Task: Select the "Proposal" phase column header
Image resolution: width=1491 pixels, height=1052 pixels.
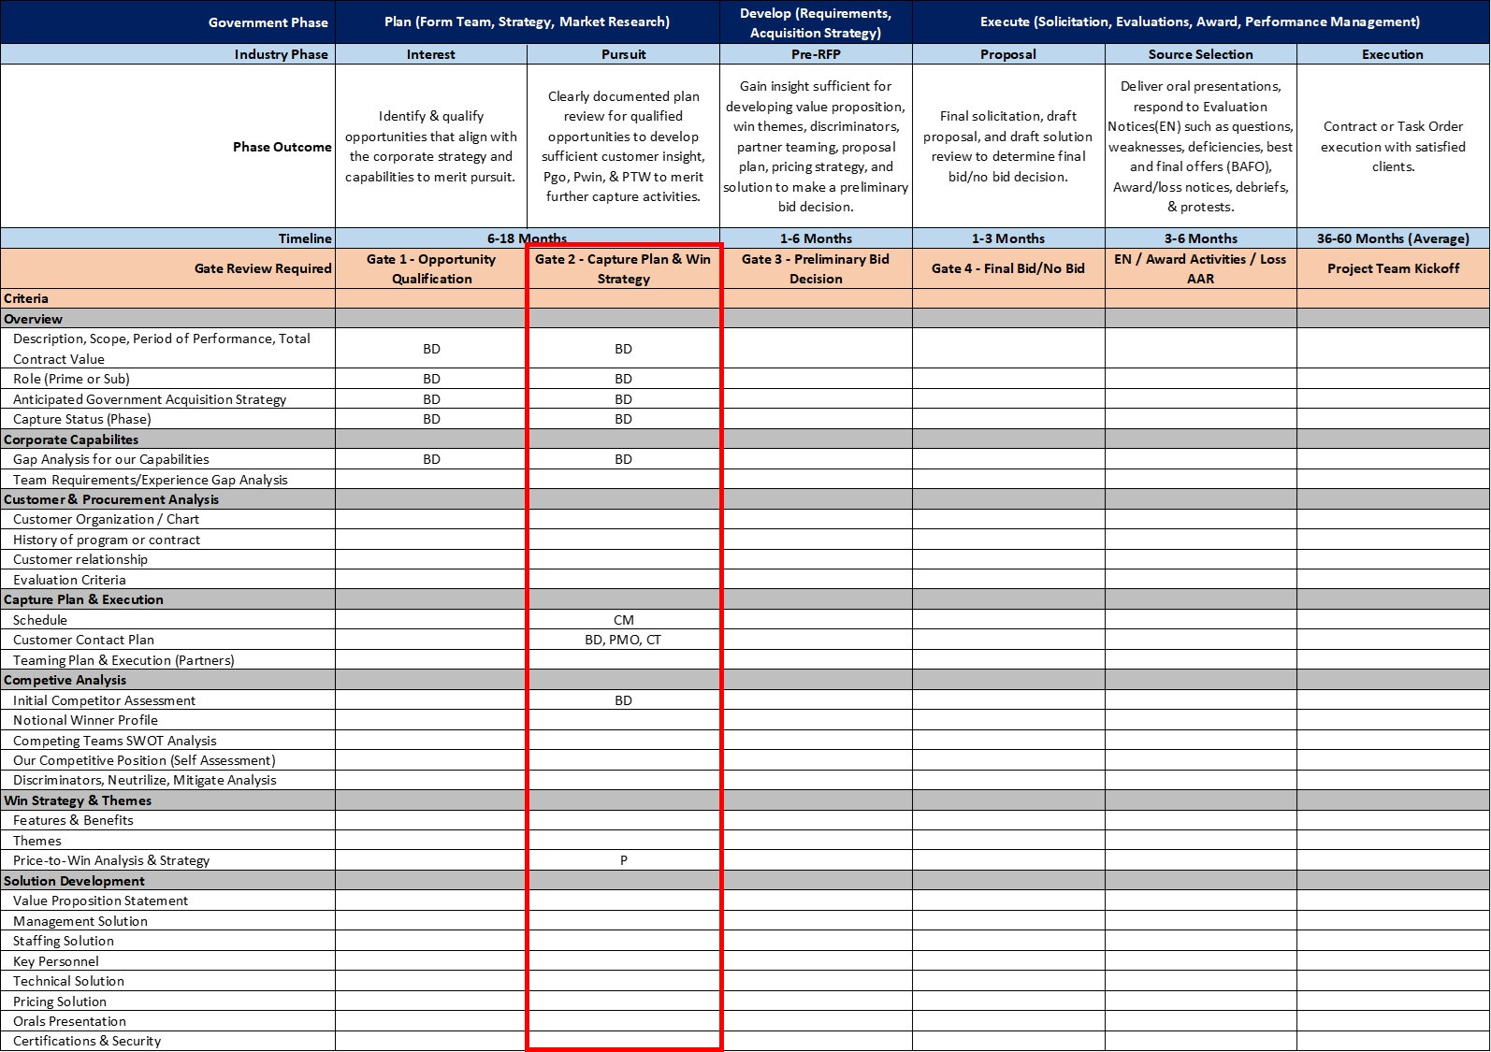Action: (x=1008, y=54)
